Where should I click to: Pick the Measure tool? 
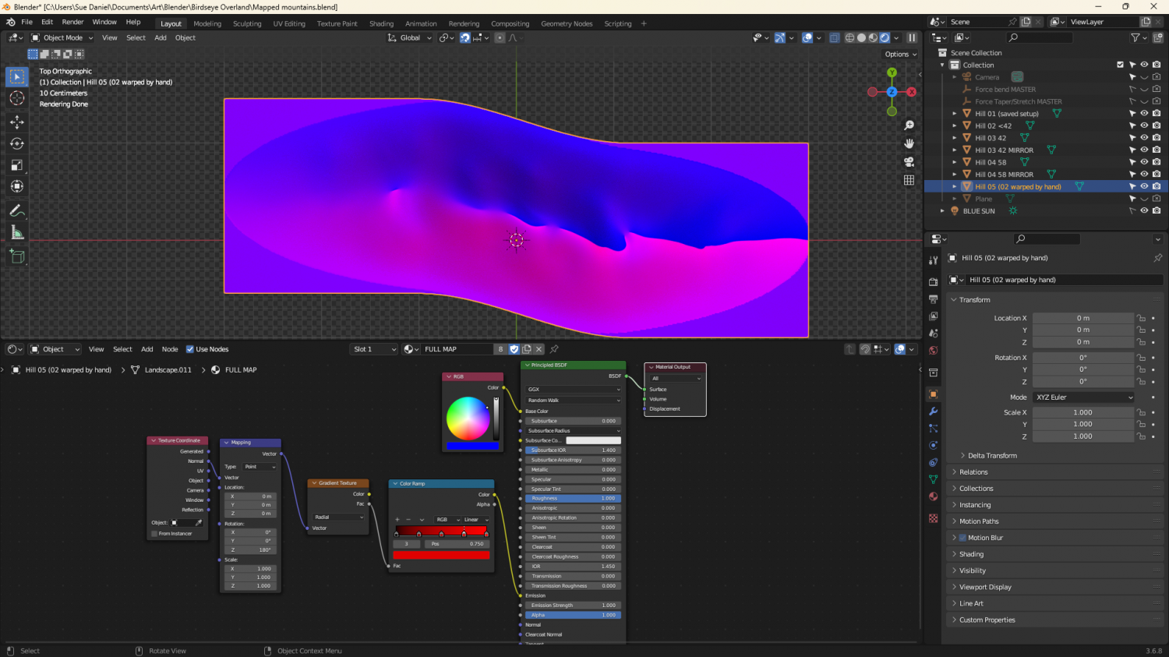coord(17,232)
